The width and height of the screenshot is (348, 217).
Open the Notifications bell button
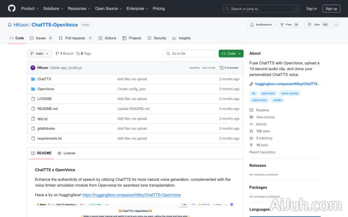point(261,25)
